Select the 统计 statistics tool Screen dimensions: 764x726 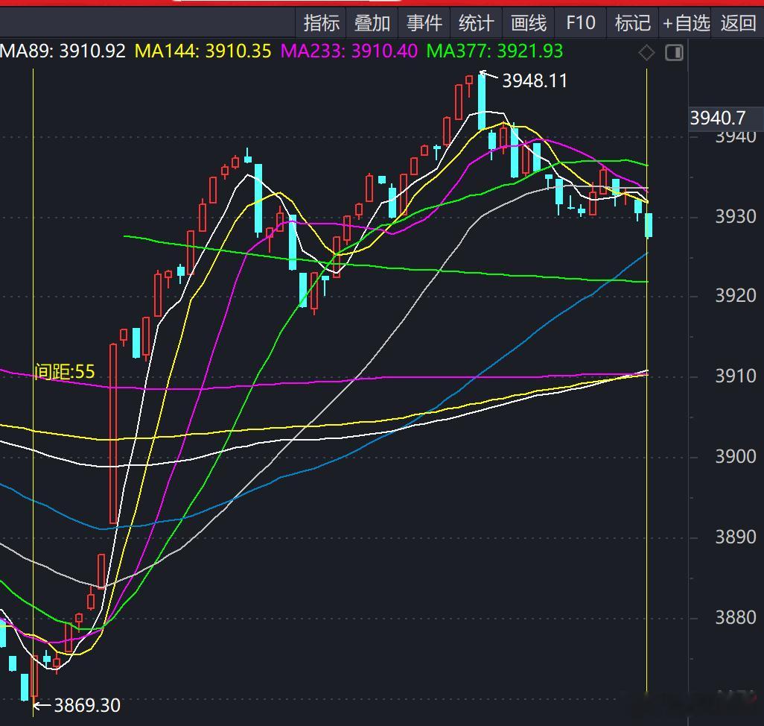476,23
